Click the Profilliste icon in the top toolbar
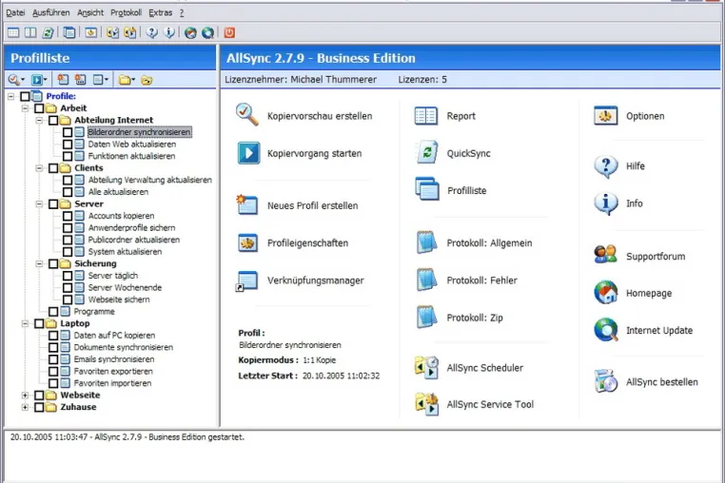The image size is (725, 483). [69, 32]
